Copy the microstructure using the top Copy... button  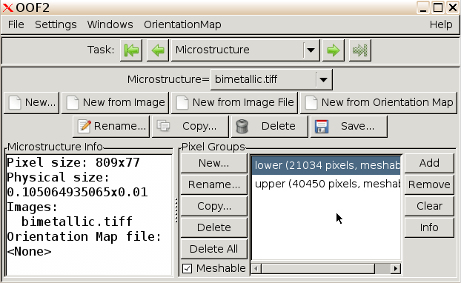190,127
